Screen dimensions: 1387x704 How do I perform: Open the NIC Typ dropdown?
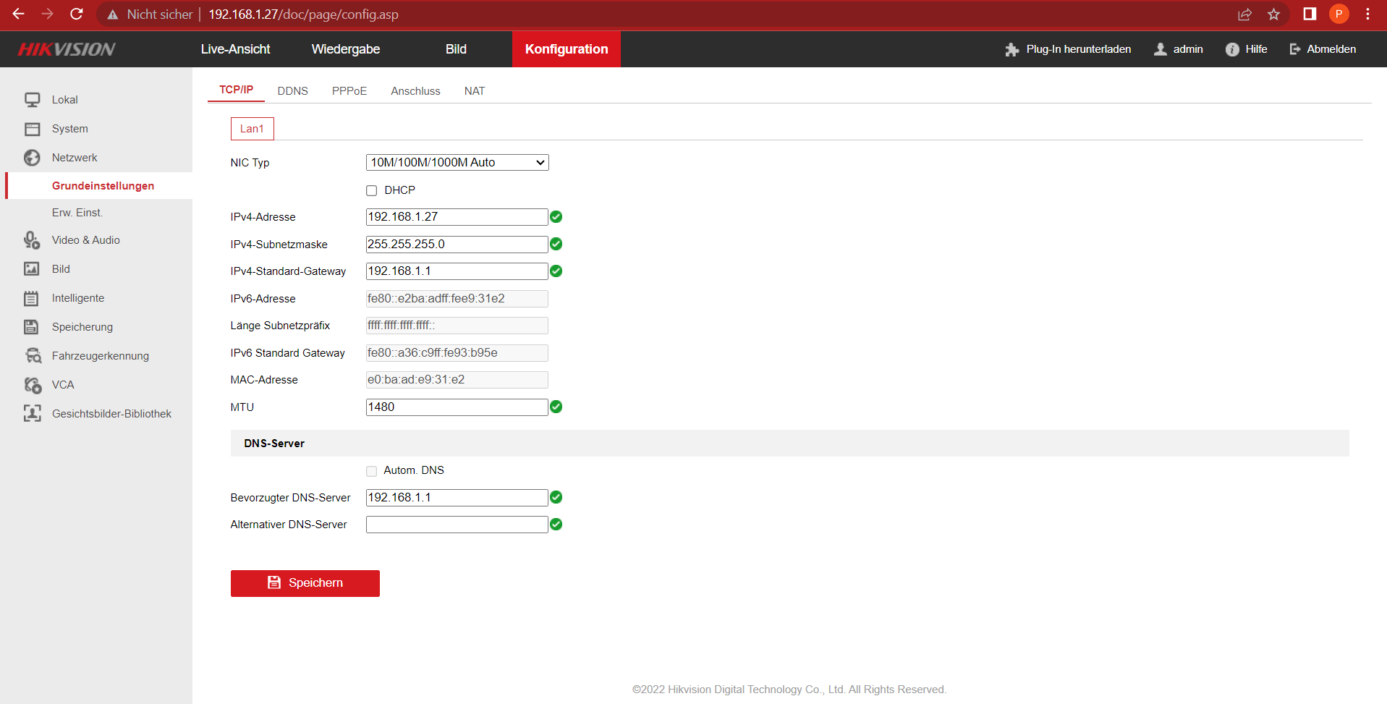[x=457, y=163]
